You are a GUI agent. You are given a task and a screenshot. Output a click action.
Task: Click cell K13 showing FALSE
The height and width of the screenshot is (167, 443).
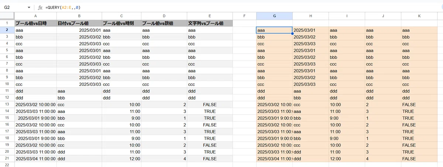coord(419,104)
